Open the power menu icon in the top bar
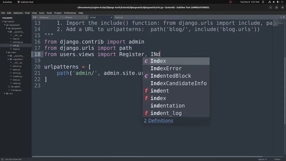286x161 pixels. (x=282, y=2)
